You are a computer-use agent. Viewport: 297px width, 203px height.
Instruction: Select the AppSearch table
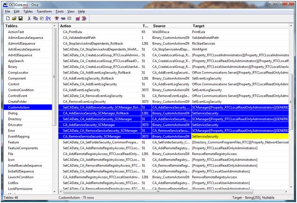[16, 61]
